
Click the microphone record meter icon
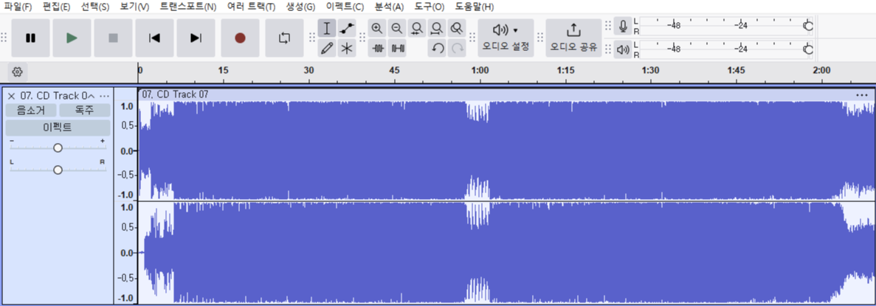coord(622,26)
